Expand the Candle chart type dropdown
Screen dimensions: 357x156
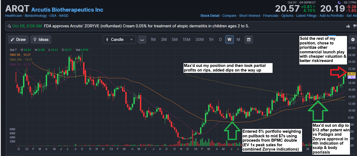(119, 40)
